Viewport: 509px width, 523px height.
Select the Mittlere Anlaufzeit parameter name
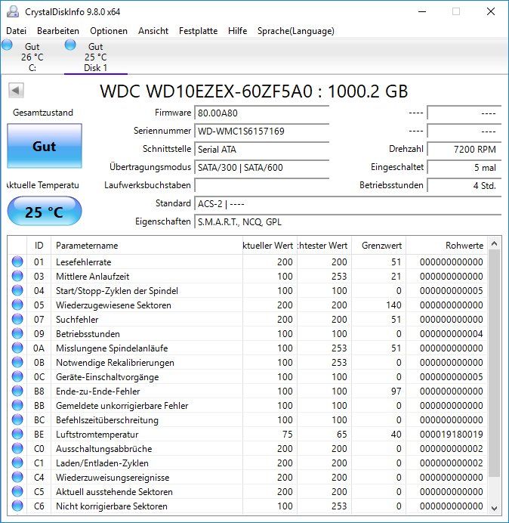click(92, 277)
